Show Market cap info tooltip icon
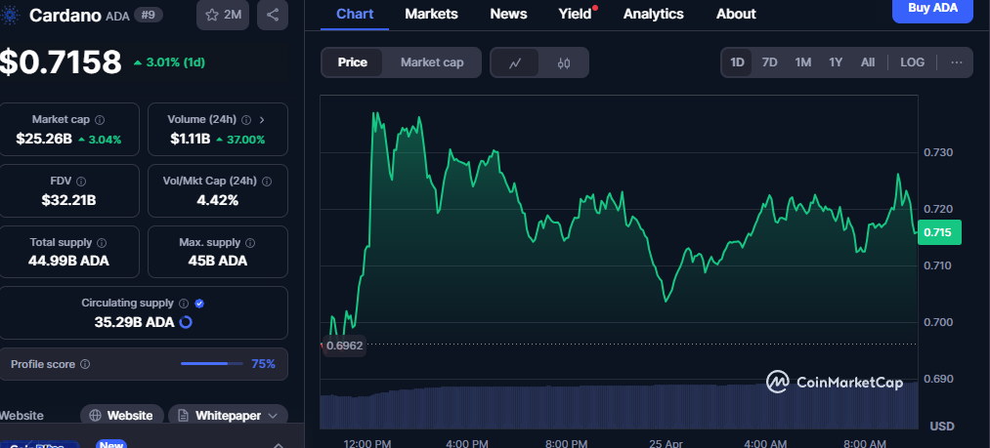The width and height of the screenshot is (990, 448). (100, 119)
